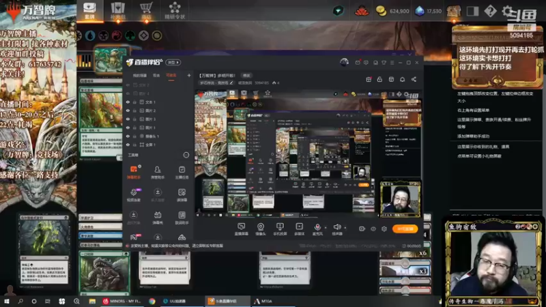Open the toolbox more options circle
The width and height of the screenshot is (546, 307).
point(186,155)
